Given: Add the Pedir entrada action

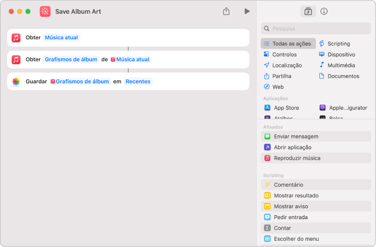Looking at the screenshot, I should pyautogui.click(x=316, y=217).
